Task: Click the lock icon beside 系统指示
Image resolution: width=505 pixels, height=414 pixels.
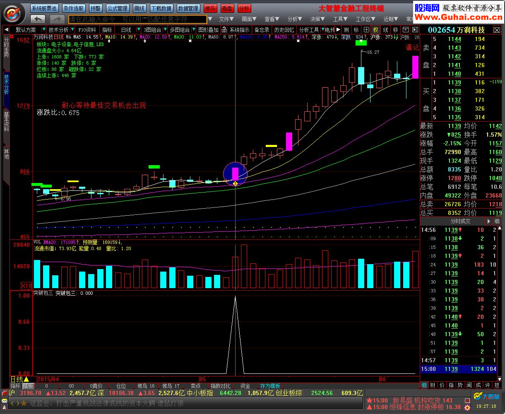Action: [224, 30]
